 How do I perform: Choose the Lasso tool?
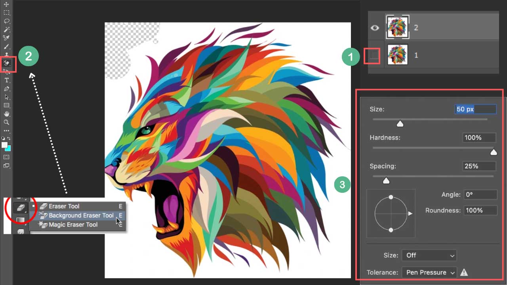[x=7, y=21]
